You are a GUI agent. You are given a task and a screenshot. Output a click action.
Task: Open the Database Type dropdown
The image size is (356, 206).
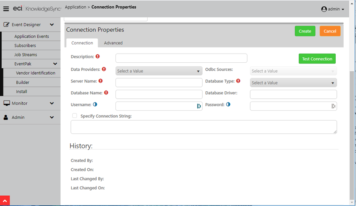point(293,83)
